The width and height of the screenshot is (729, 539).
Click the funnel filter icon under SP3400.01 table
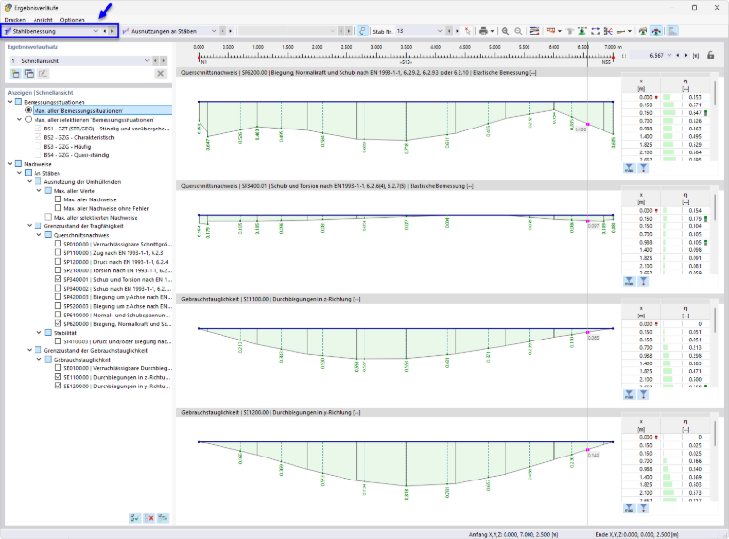(x=643, y=281)
